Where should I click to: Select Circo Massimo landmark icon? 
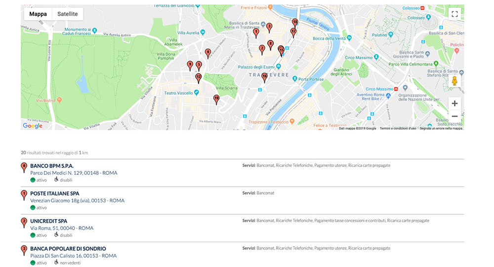[x=376, y=57]
